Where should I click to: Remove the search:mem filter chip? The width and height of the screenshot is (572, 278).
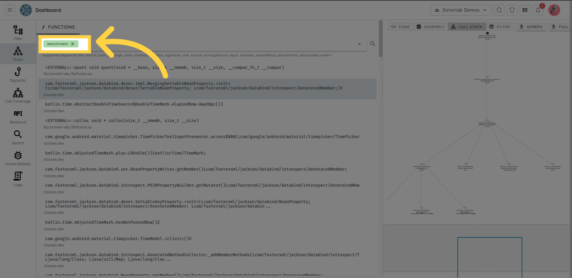[72, 44]
